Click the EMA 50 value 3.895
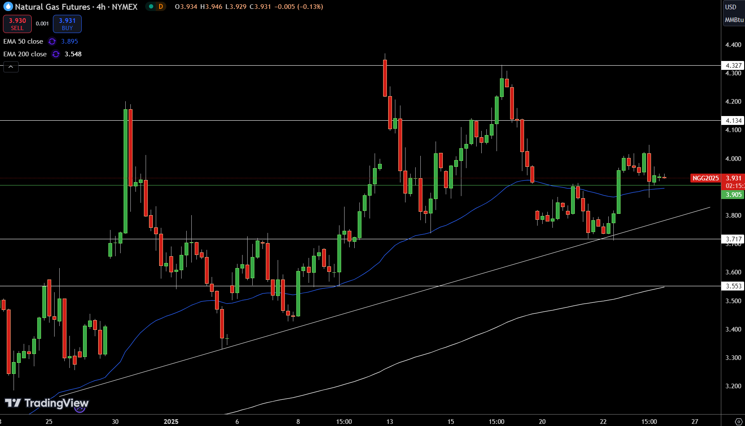This screenshot has height=426, width=745. click(69, 41)
